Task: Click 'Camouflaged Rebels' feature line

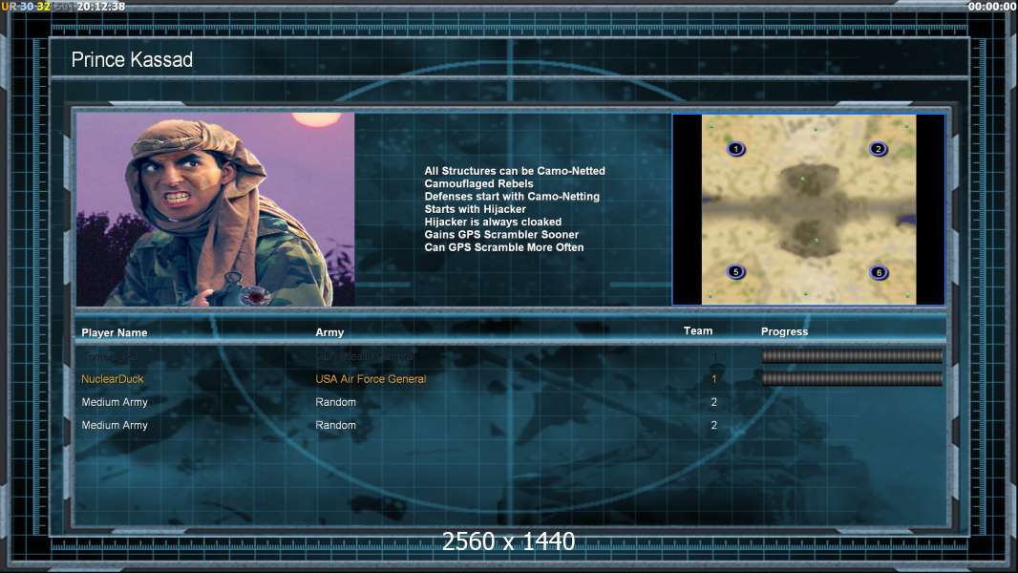Action: click(478, 183)
